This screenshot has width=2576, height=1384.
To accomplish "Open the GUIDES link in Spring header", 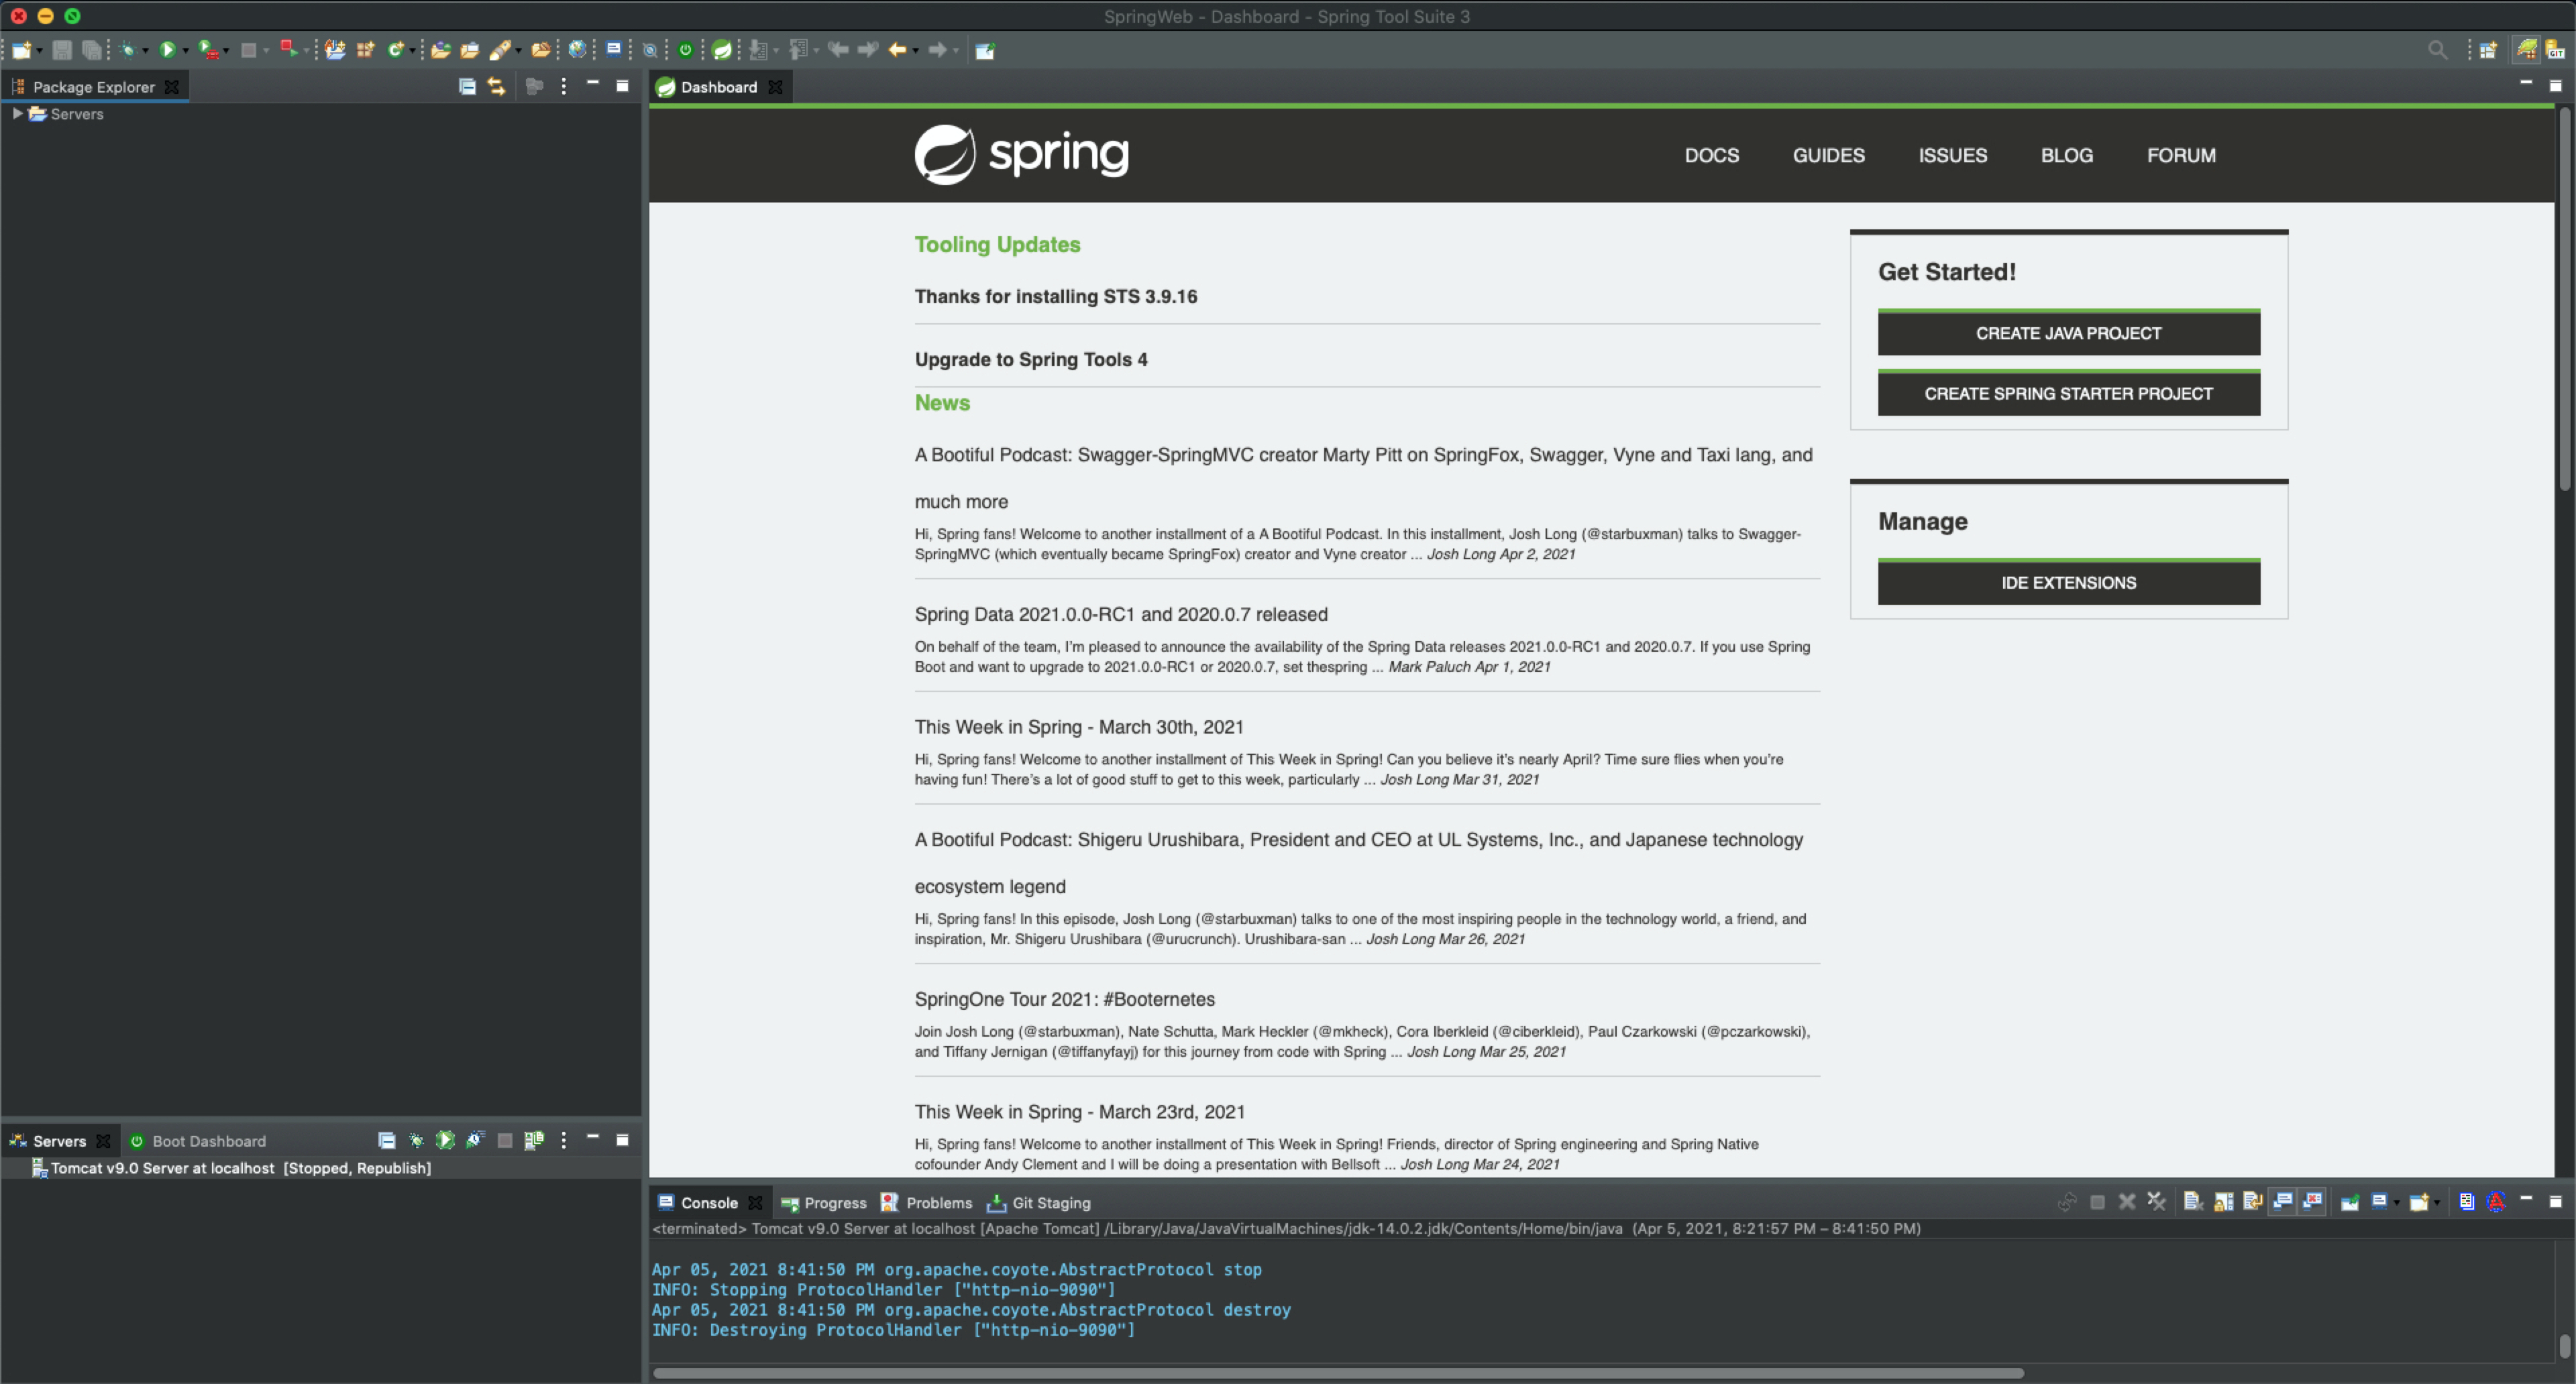I will pos(1828,155).
